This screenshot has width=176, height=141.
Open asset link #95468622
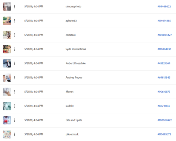pos(164,7)
